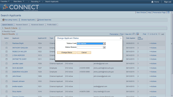Select checkbox for ANTINETTE GARY

pyautogui.click(x=6, y=59)
